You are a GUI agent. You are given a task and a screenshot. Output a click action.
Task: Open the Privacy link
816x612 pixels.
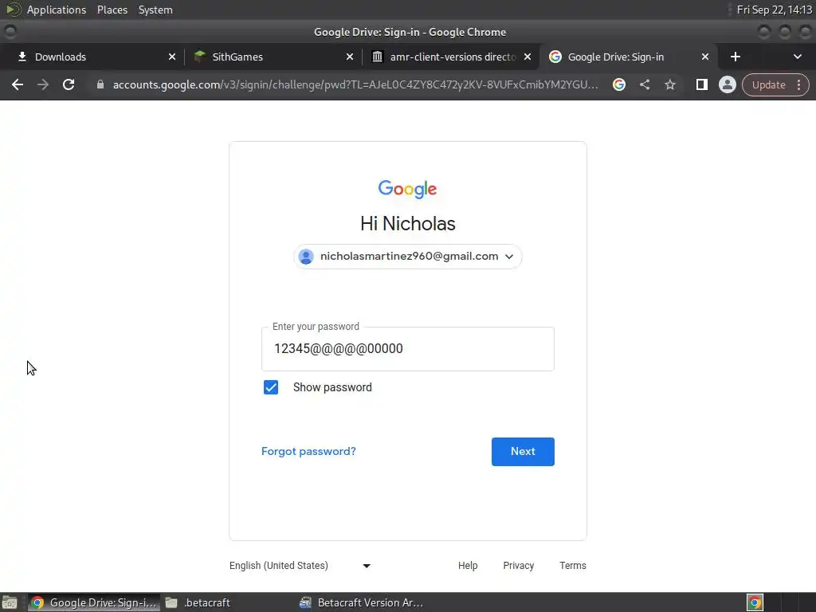tap(518, 566)
